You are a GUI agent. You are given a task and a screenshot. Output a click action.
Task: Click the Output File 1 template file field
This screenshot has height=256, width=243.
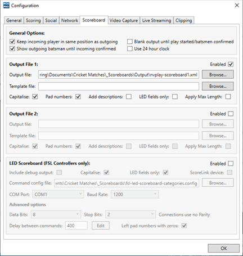click(119, 86)
